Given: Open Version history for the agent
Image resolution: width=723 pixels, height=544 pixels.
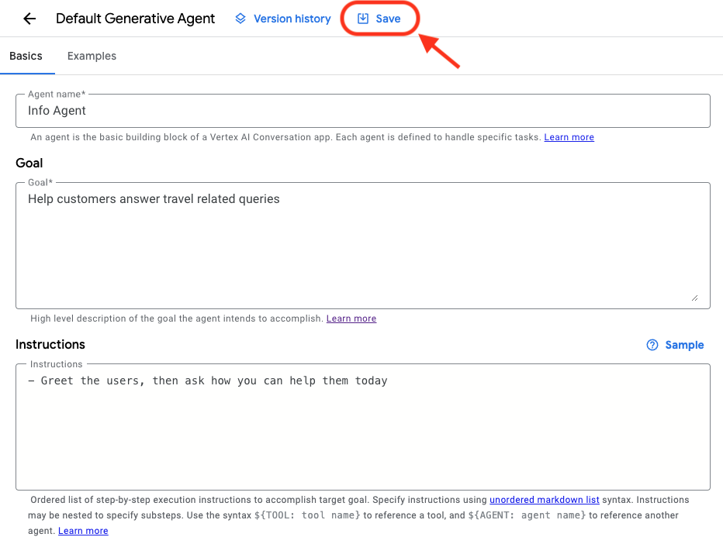Looking at the screenshot, I should (292, 18).
